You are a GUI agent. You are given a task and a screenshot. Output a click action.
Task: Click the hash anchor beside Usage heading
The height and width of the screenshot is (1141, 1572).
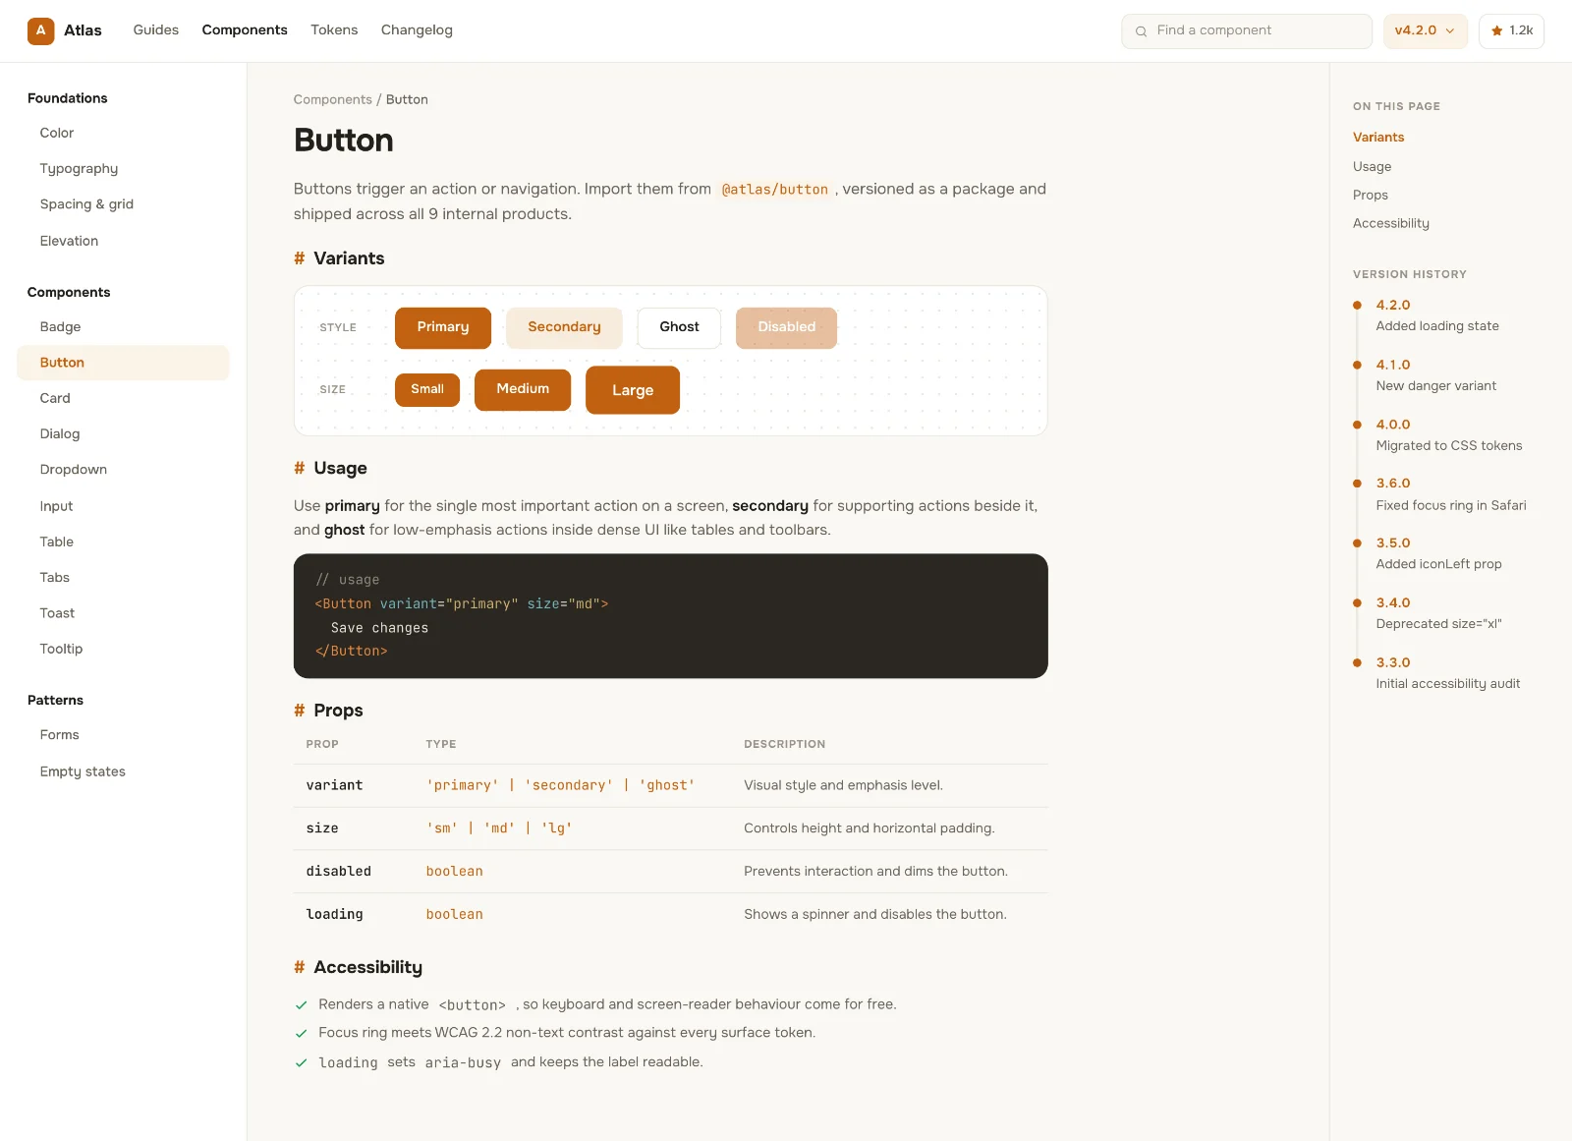(x=300, y=469)
